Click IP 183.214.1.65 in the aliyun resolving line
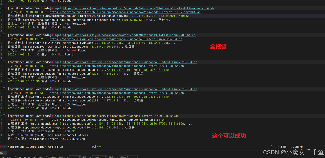Screen dimensions: 325x158 (158, 43)
